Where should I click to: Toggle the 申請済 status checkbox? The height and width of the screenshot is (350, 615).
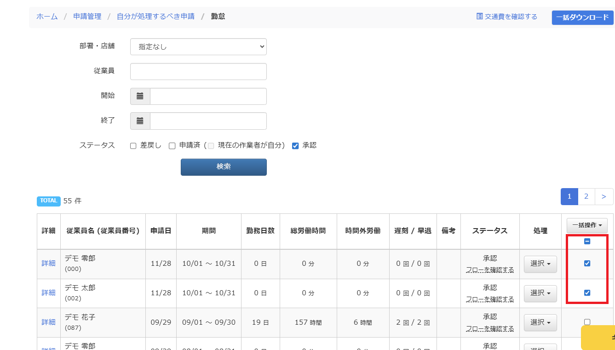coord(172,146)
